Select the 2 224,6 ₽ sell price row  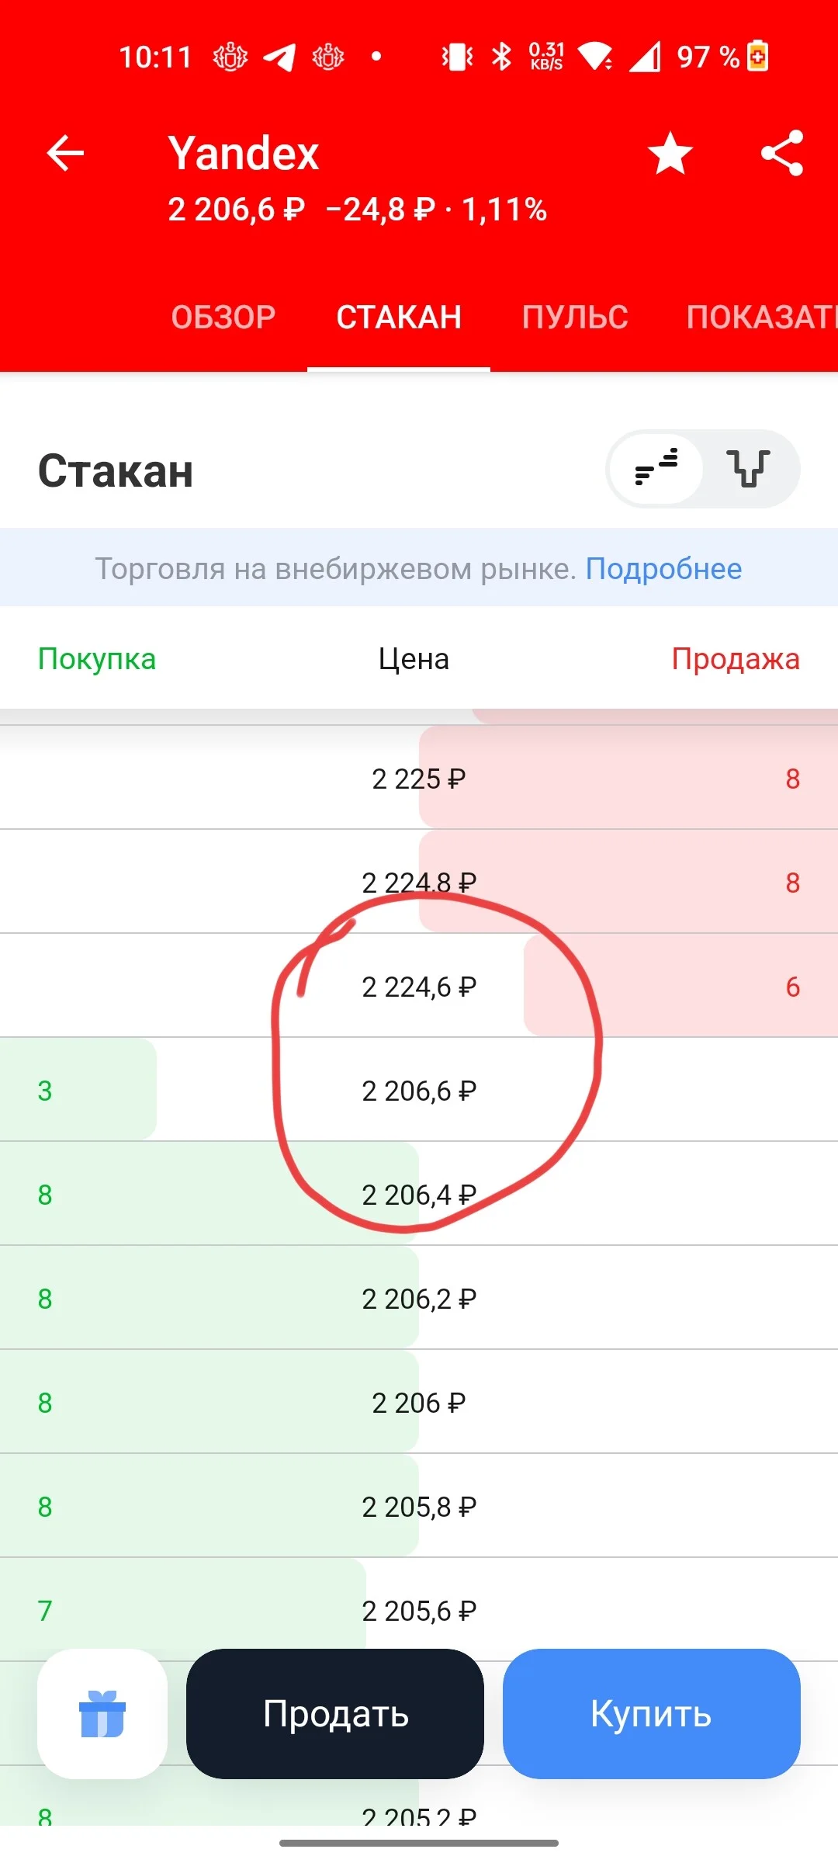click(419, 986)
